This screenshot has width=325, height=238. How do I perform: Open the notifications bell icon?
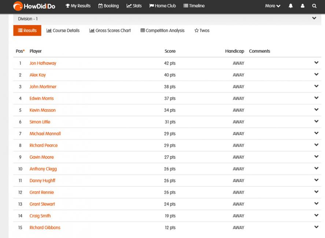click(291, 6)
